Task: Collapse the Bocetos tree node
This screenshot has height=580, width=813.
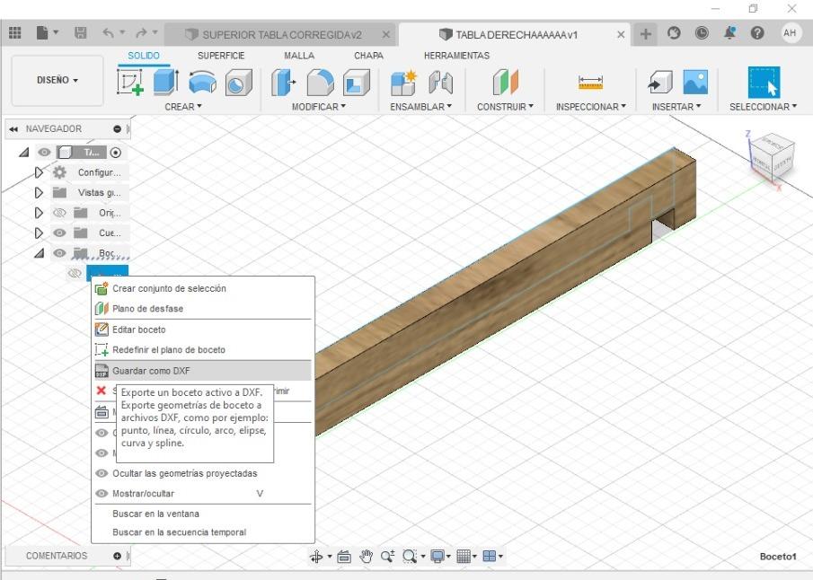Action: (39, 253)
